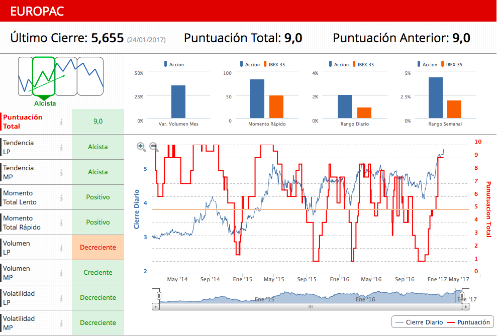Screen dimensions: 497x336
Task: Toggle IBEX 35 legend in Rango Diario chart
Action: [x=363, y=64]
